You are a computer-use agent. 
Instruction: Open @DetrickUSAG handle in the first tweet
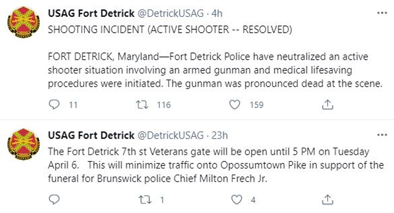171,14
